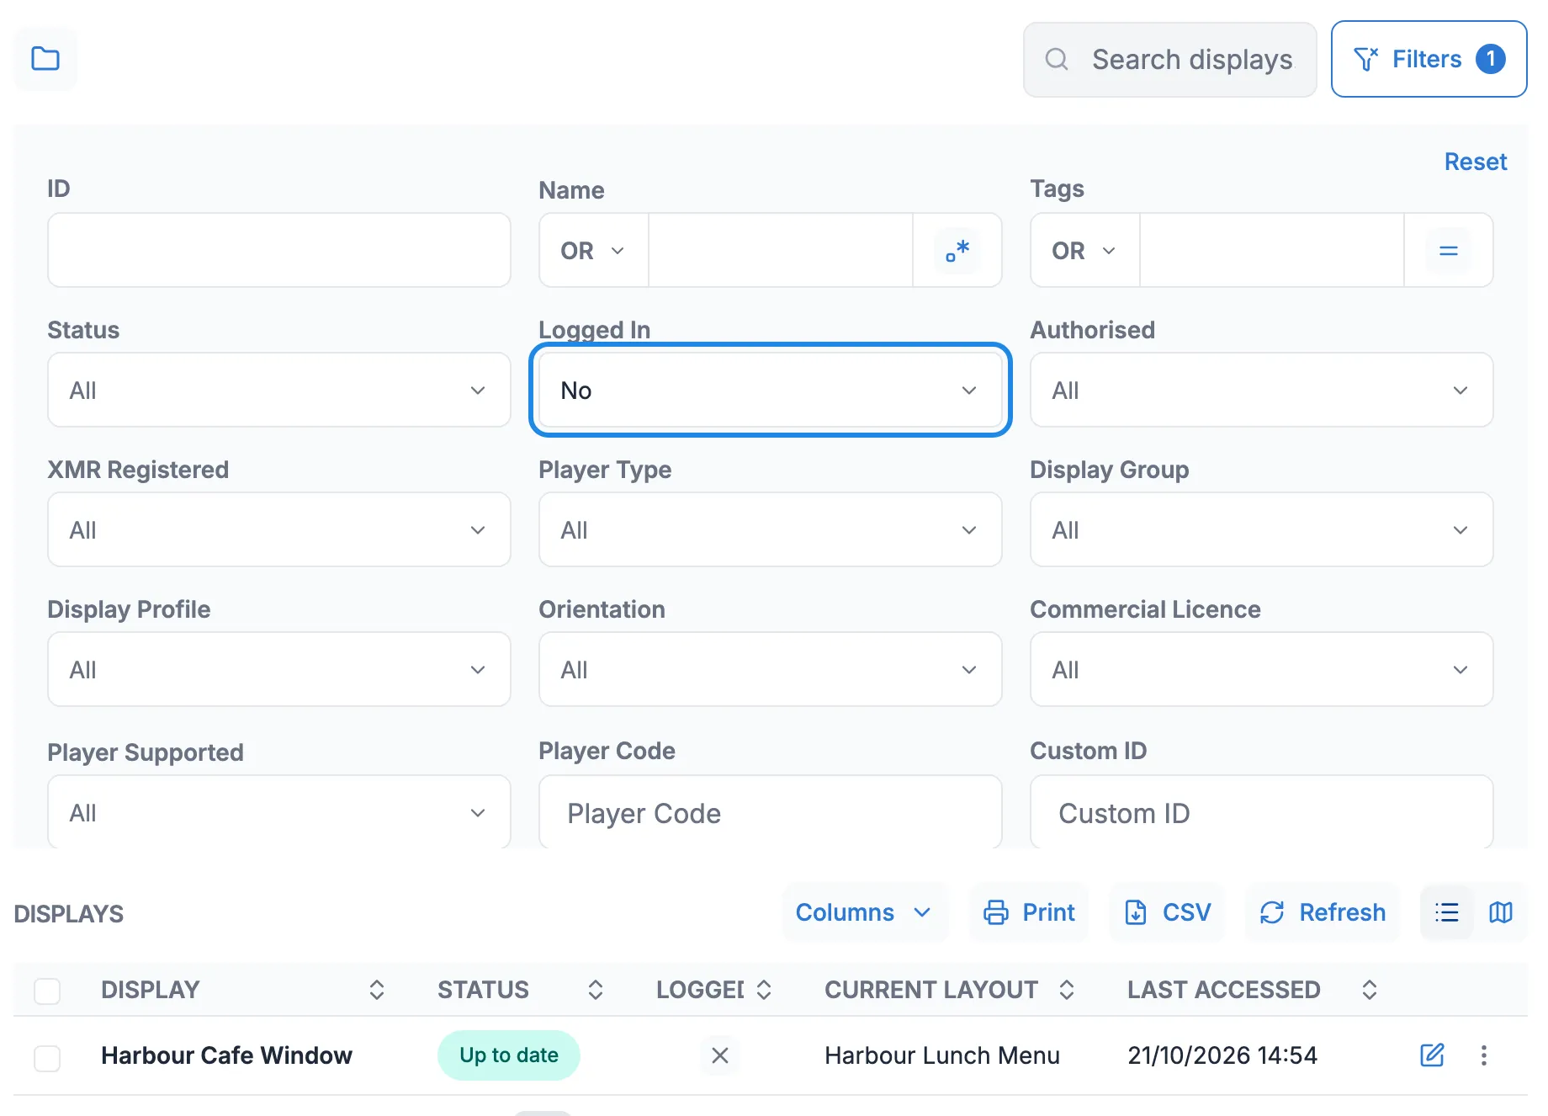Click the logged-out X icon in row
The height and width of the screenshot is (1116, 1548).
pos(720,1055)
